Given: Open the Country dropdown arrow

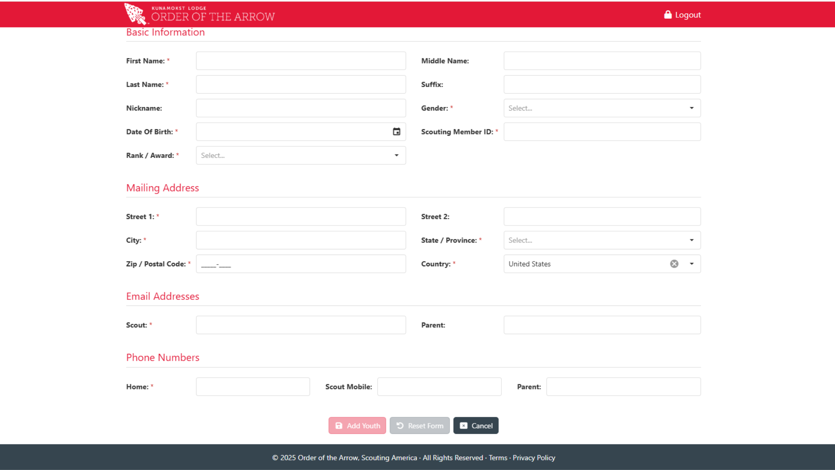Looking at the screenshot, I should 691,264.
